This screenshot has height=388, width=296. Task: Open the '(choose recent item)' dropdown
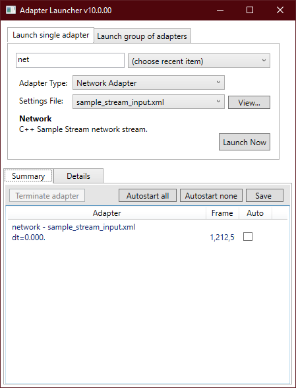[199, 61]
